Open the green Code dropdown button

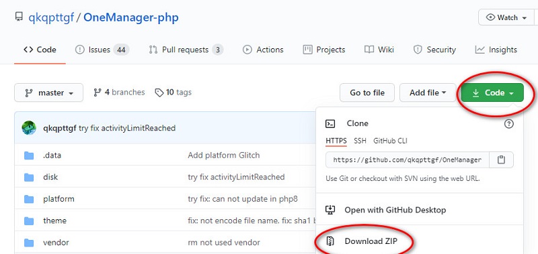point(493,92)
